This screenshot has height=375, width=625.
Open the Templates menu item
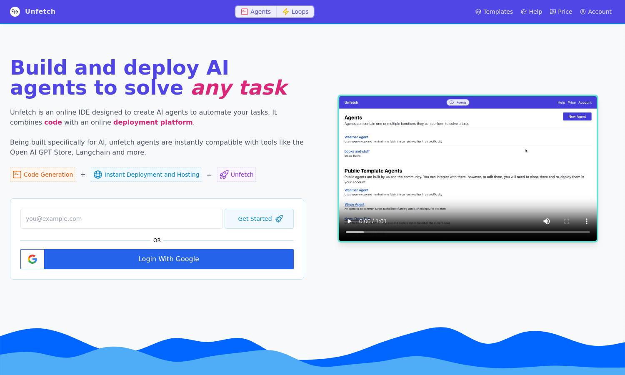(494, 12)
